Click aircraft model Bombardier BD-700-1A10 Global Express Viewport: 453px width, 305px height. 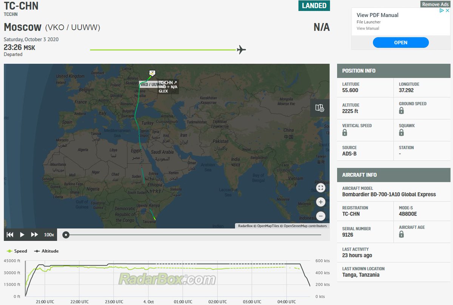click(x=389, y=194)
